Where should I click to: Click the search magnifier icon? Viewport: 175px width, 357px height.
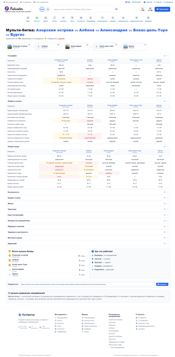(x=116, y=9)
